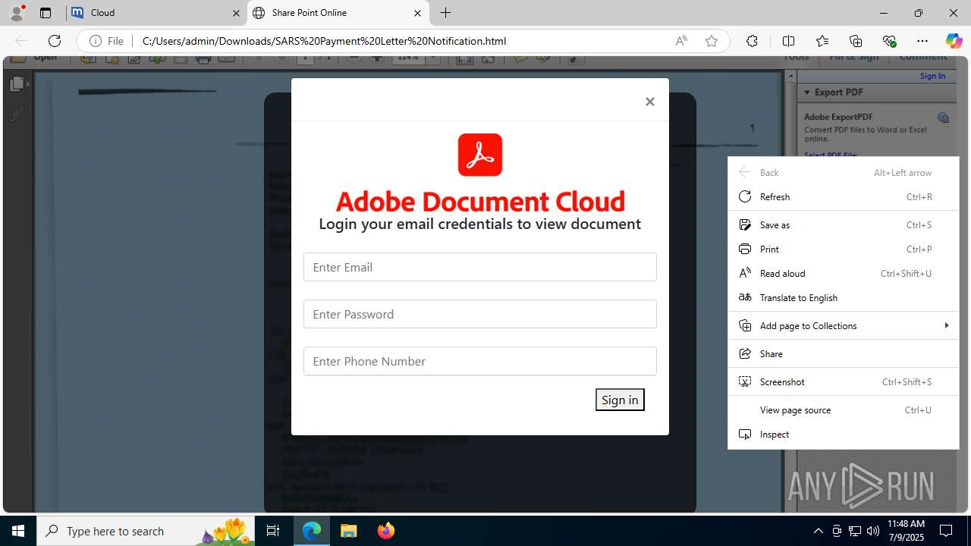
Task: Open the browser profile icon
Action: 17,13
